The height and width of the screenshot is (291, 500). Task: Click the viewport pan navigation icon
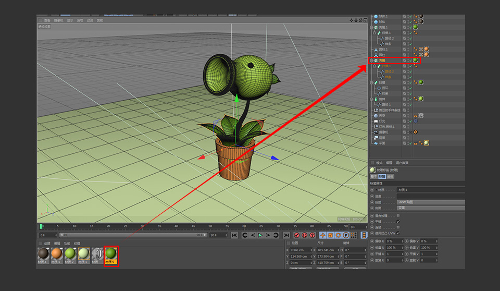point(352,20)
